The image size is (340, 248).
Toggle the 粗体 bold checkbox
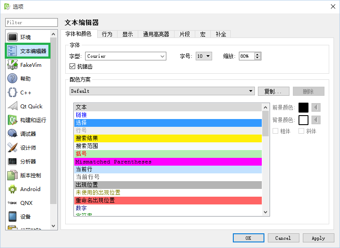click(x=275, y=131)
